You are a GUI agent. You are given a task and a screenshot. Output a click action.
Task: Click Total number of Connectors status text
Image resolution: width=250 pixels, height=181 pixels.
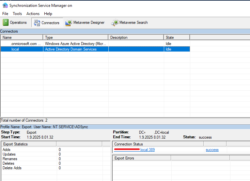coord(24,120)
